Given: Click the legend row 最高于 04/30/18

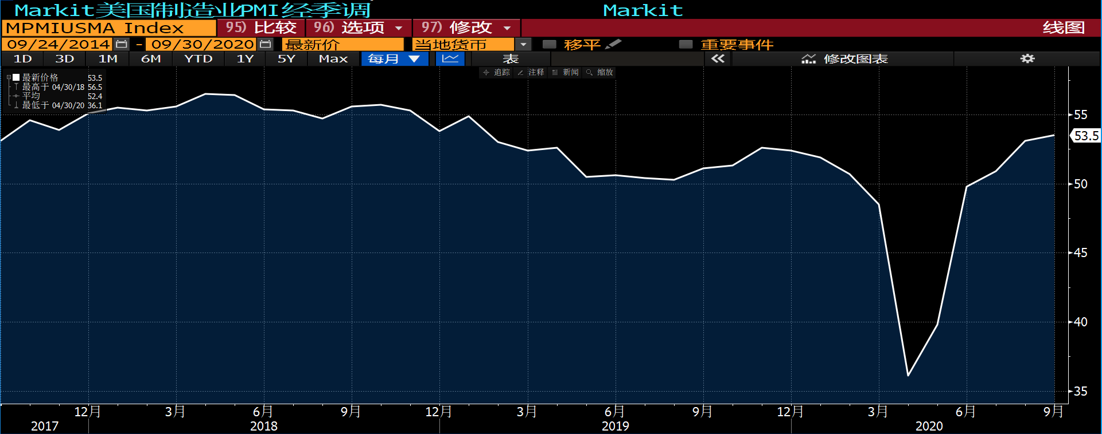Looking at the screenshot, I should click(x=57, y=87).
